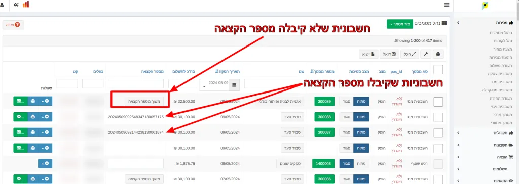Screen dimensions: 519x184
Task: Set document 300089 status to סגור
Action: click(x=347, y=101)
